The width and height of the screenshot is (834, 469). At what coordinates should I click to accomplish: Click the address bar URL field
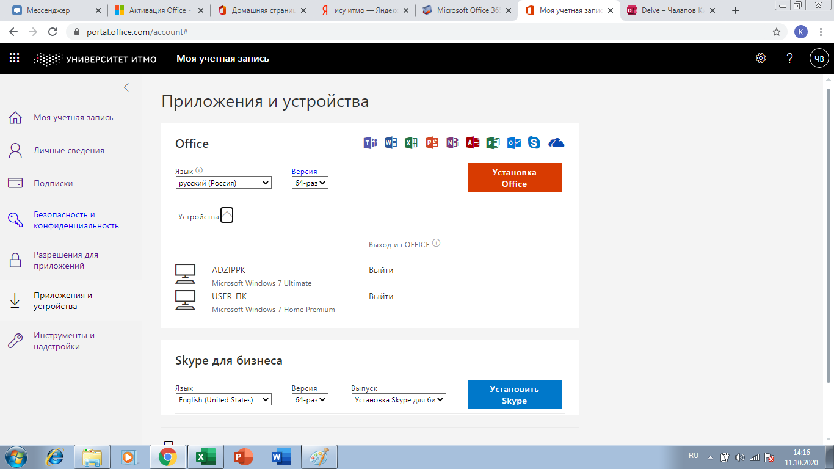coord(419,32)
